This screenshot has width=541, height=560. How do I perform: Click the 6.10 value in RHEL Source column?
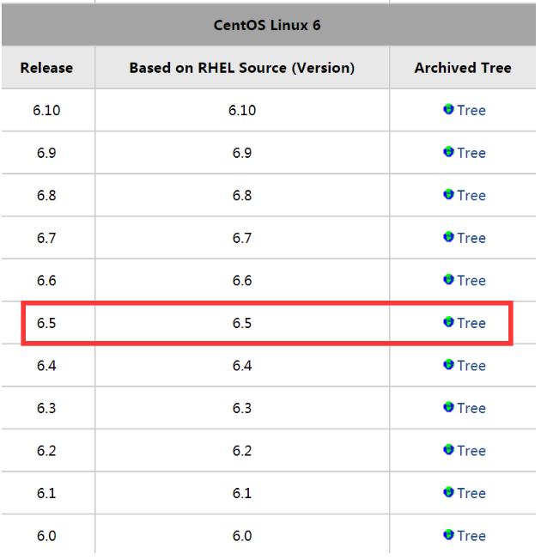click(242, 110)
